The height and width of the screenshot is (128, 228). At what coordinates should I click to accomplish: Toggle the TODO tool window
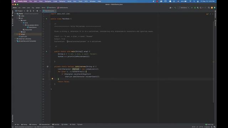73,124
